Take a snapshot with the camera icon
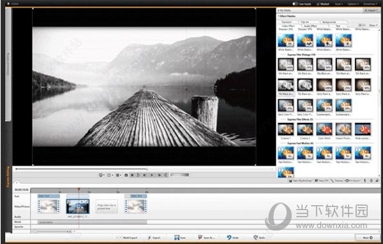Image resolution: width=383 pixels, height=244 pixels. coord(126,175)
